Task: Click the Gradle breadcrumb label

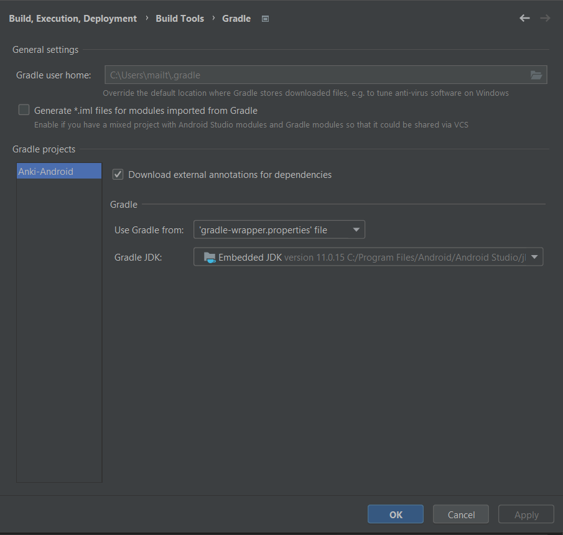Action: (236, 18)
